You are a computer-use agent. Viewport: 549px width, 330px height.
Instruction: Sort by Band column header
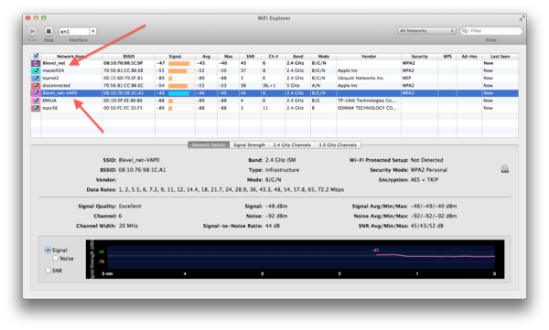[298, 57]
